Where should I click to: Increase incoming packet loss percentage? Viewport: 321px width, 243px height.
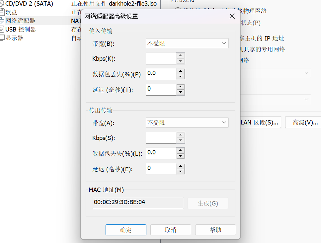point(181,71)
